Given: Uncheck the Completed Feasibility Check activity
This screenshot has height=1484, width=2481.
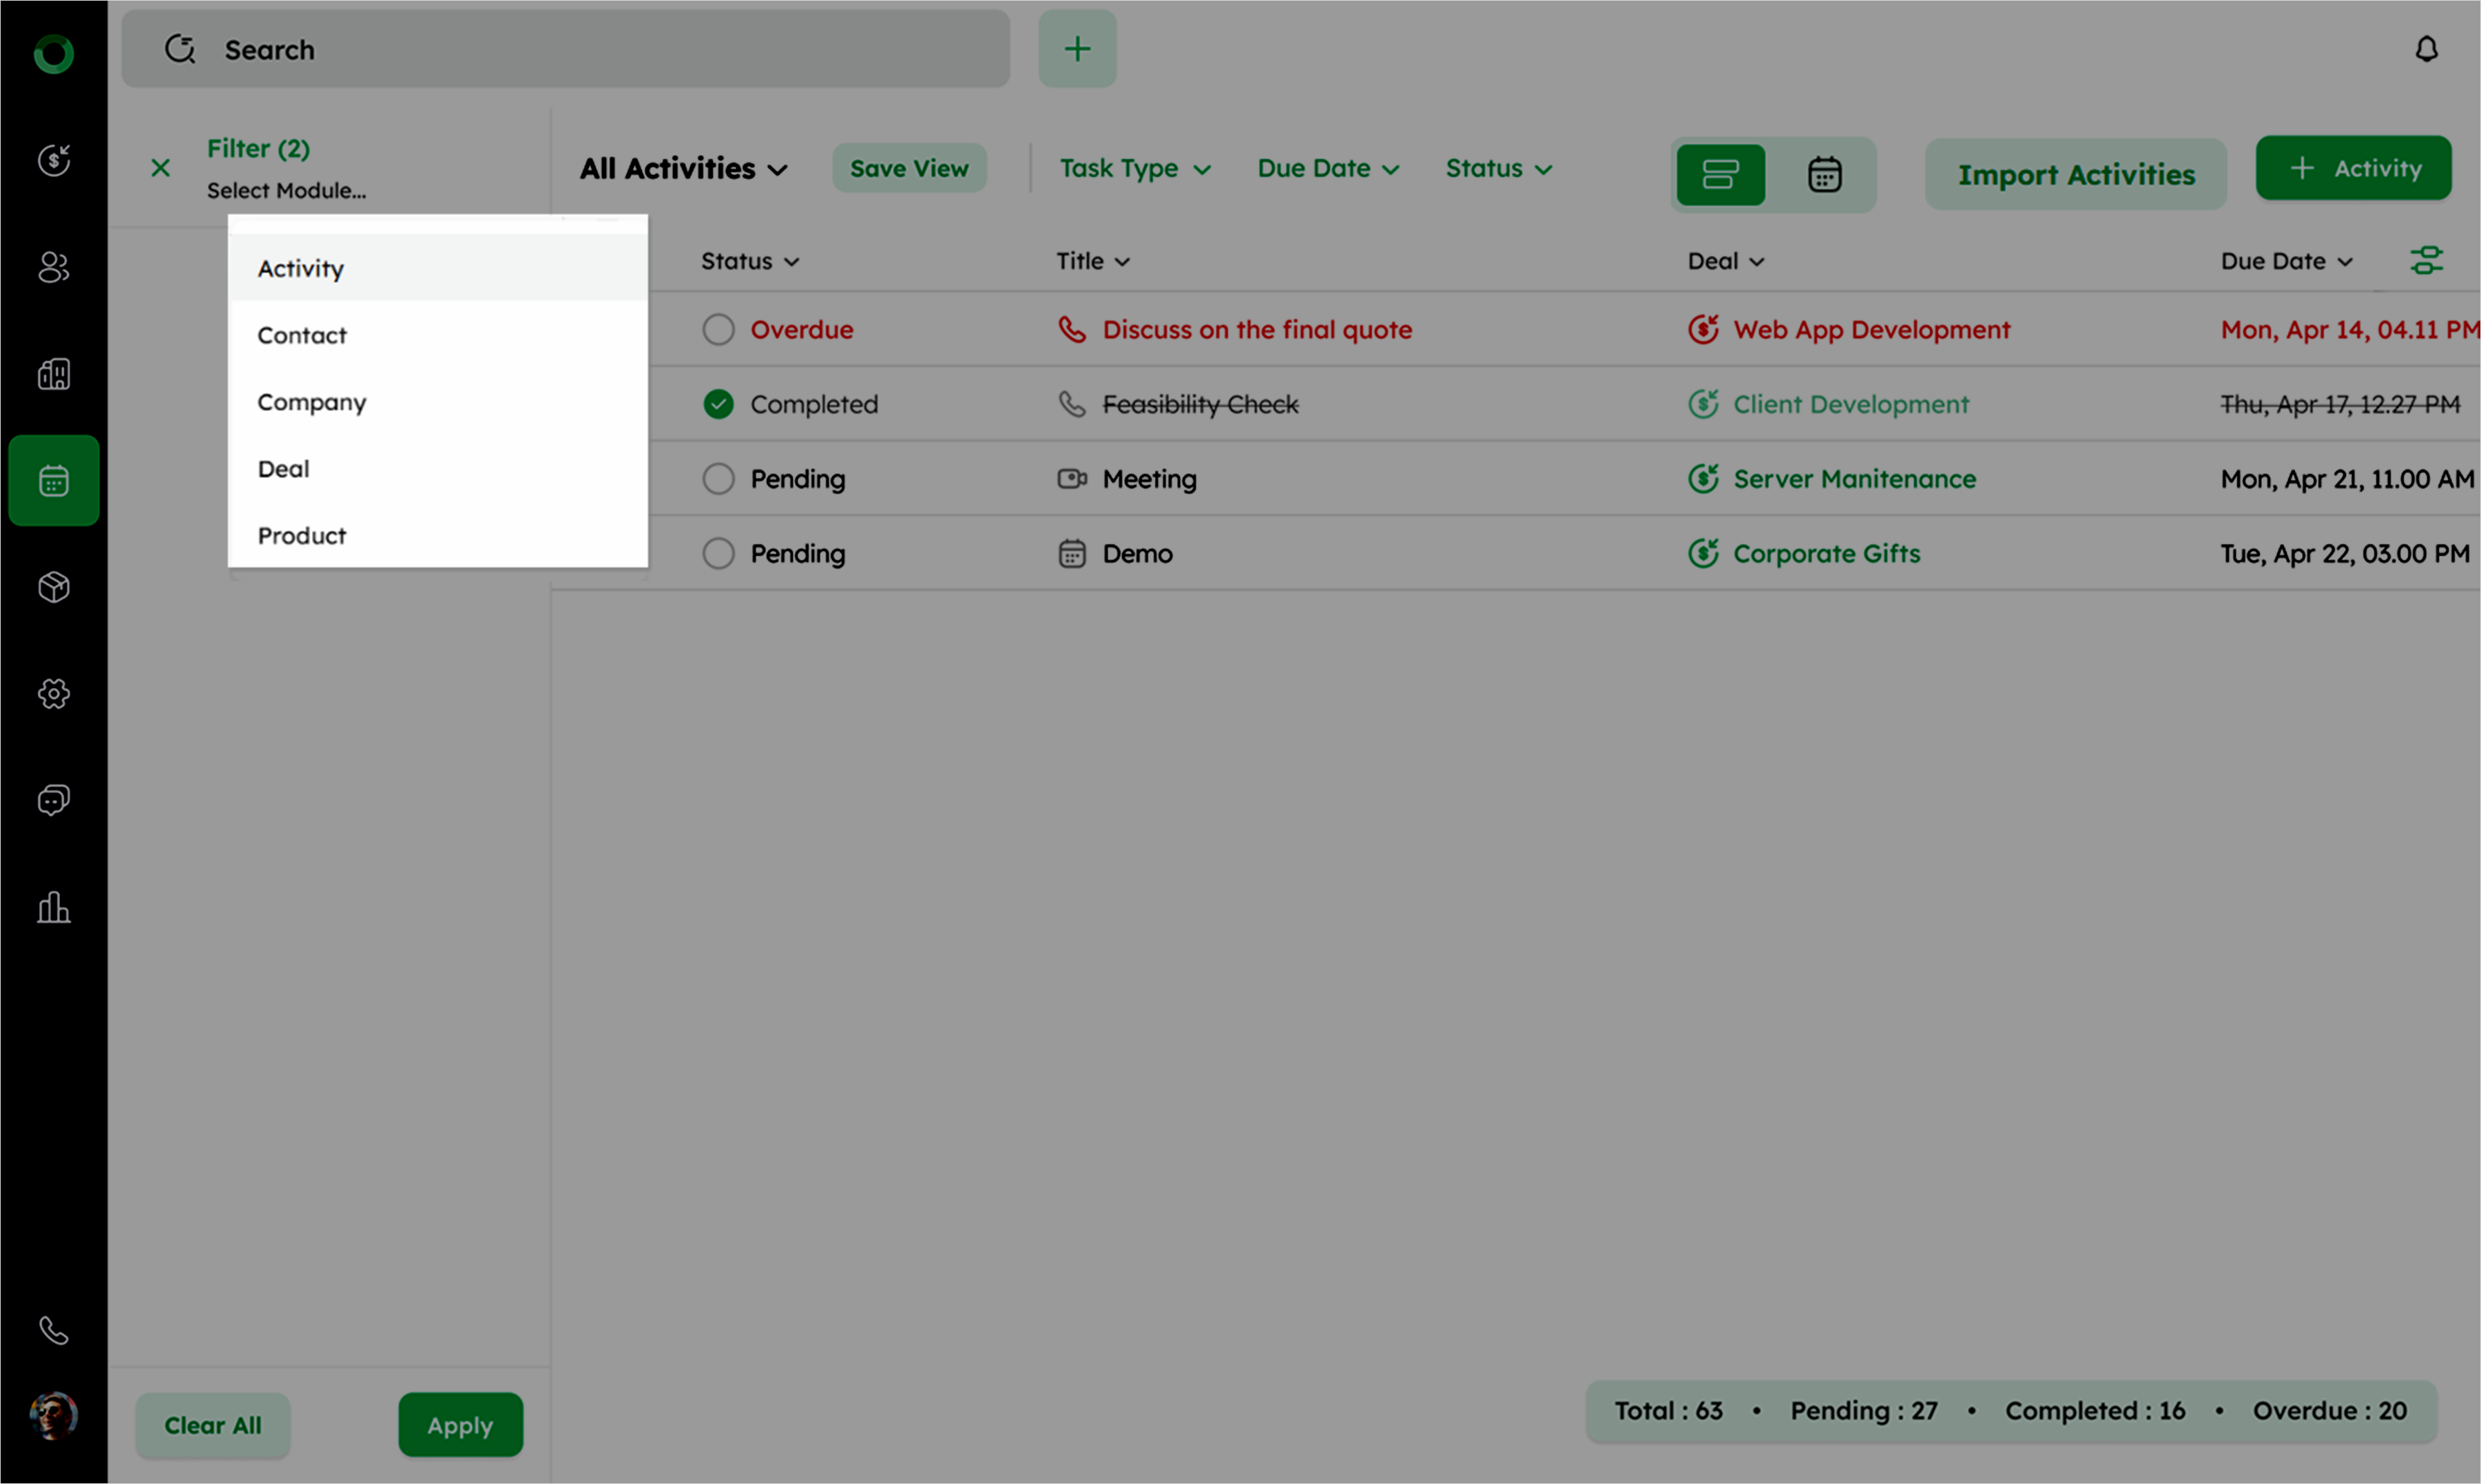Looking at the screenshot, I should 718,404.
